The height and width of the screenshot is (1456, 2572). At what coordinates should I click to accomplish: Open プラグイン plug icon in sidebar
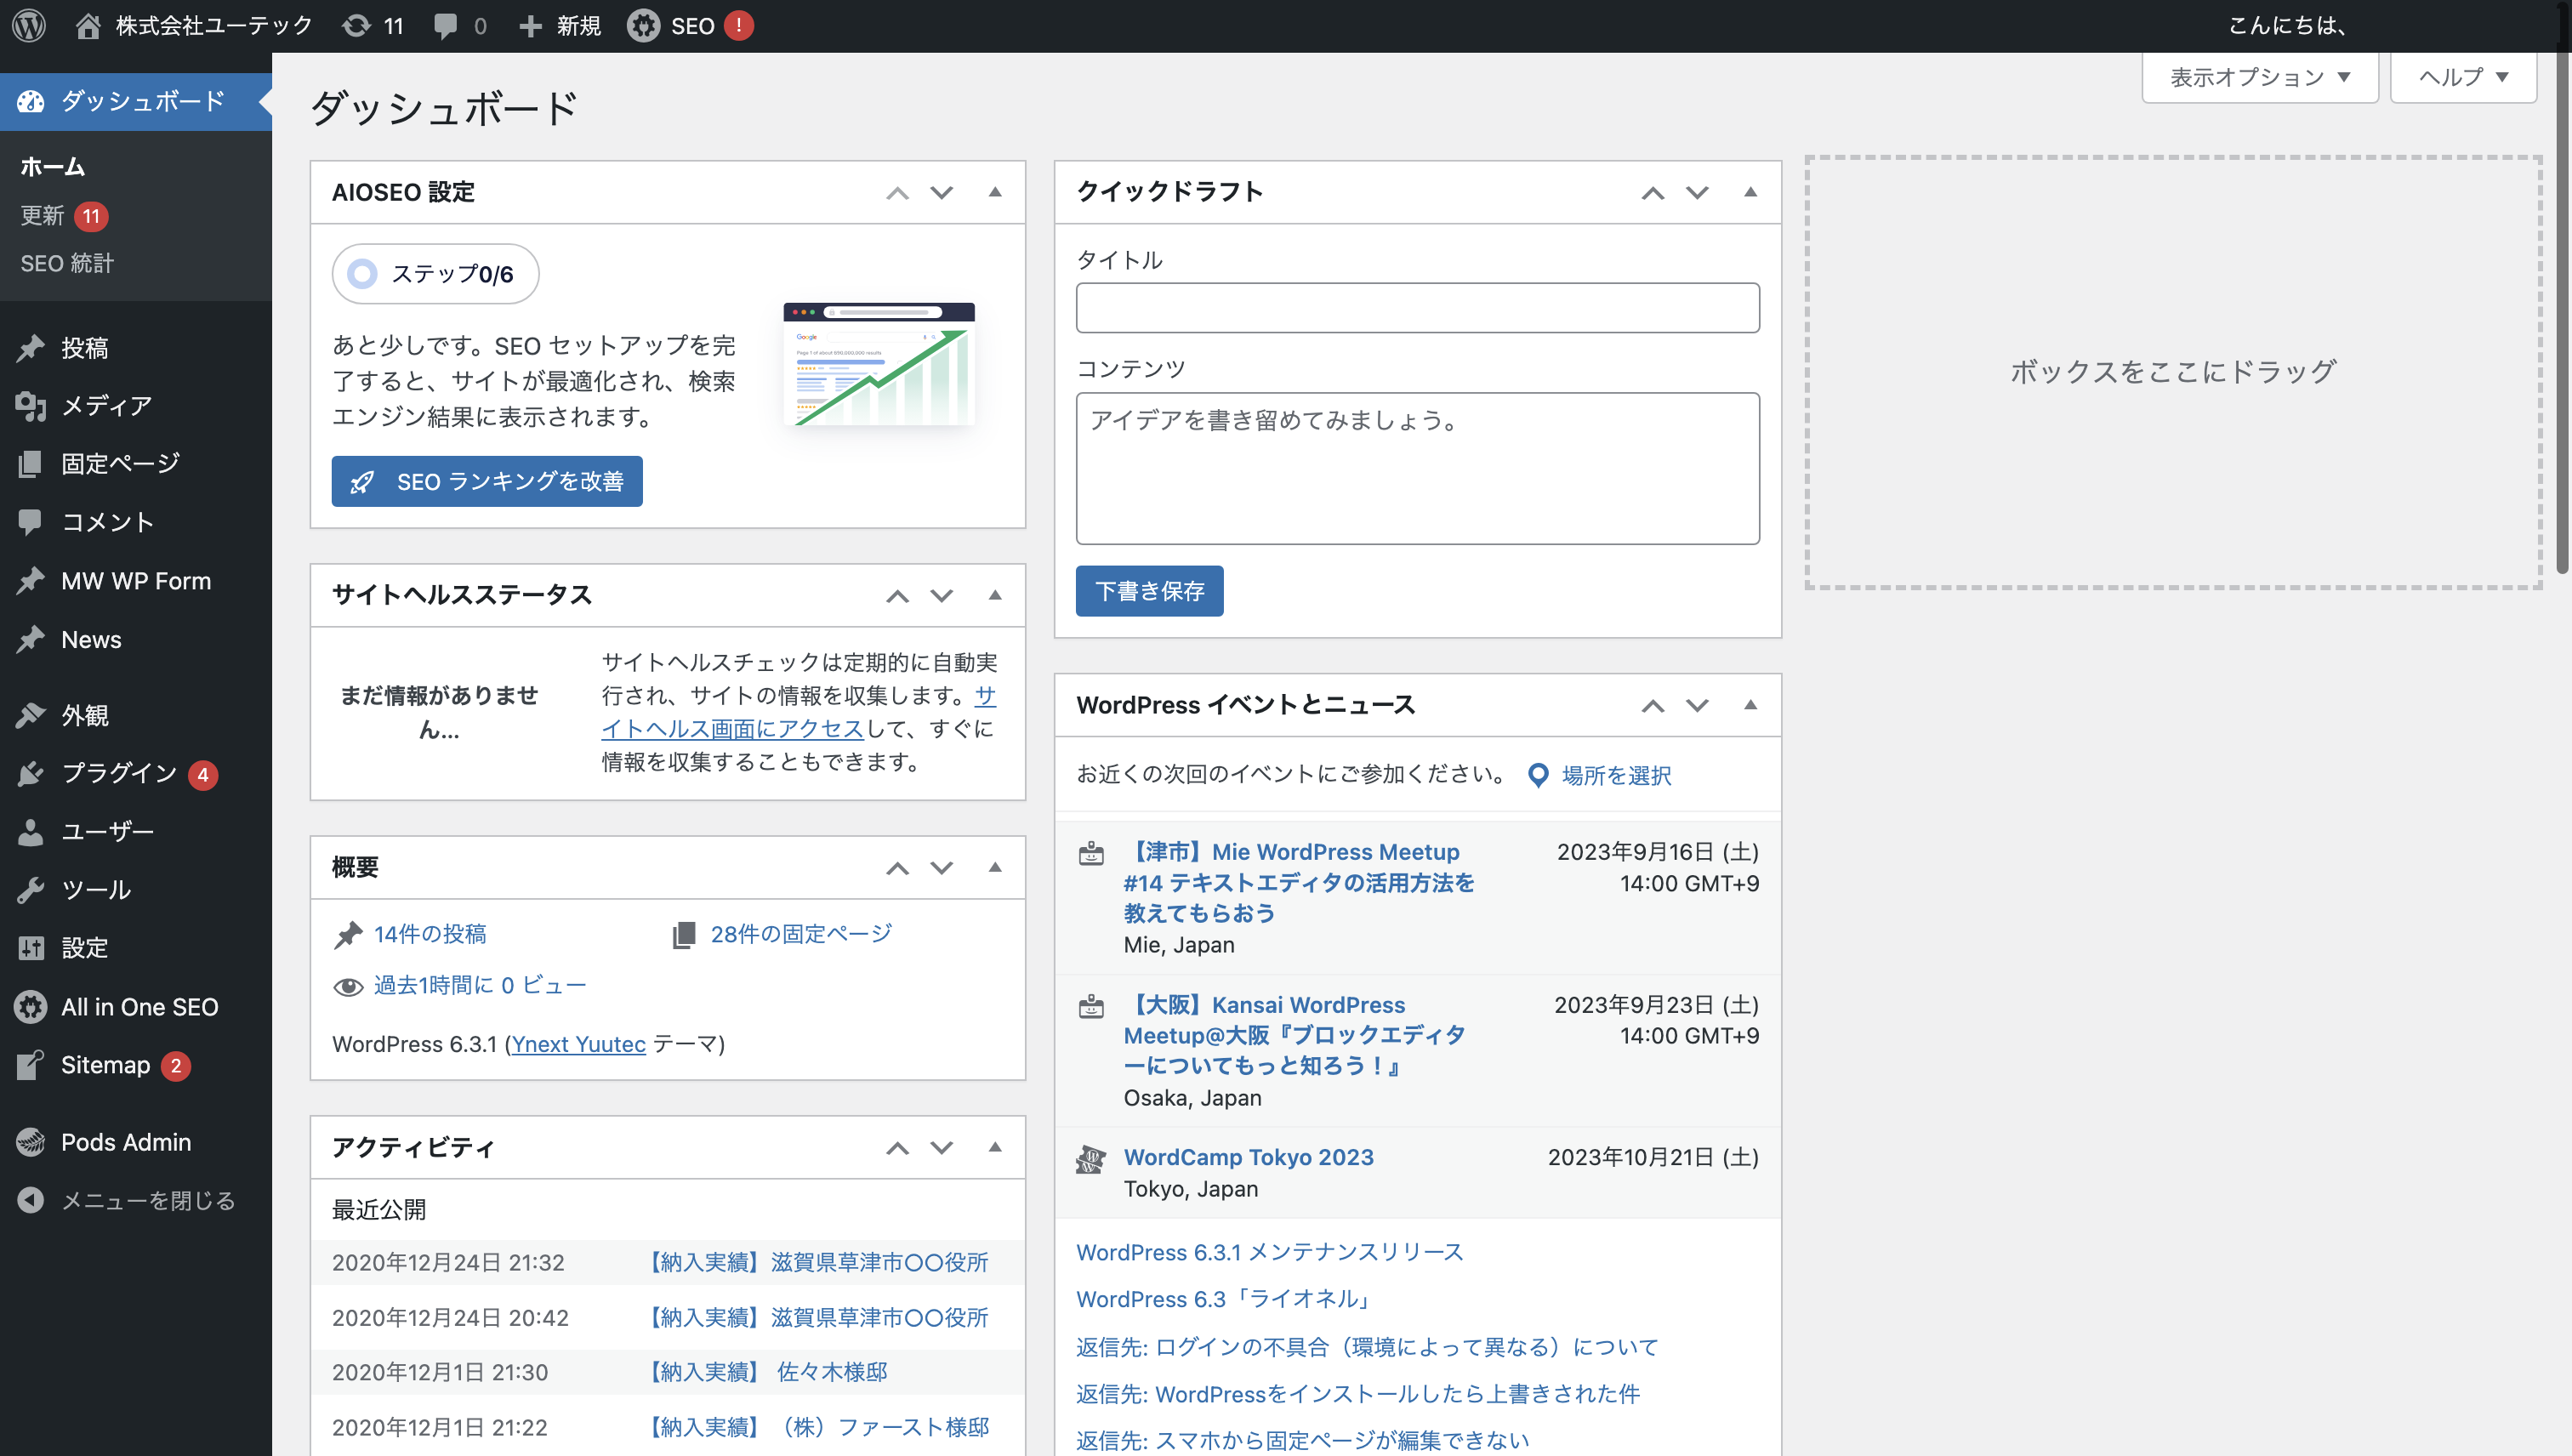pos(31,773)
